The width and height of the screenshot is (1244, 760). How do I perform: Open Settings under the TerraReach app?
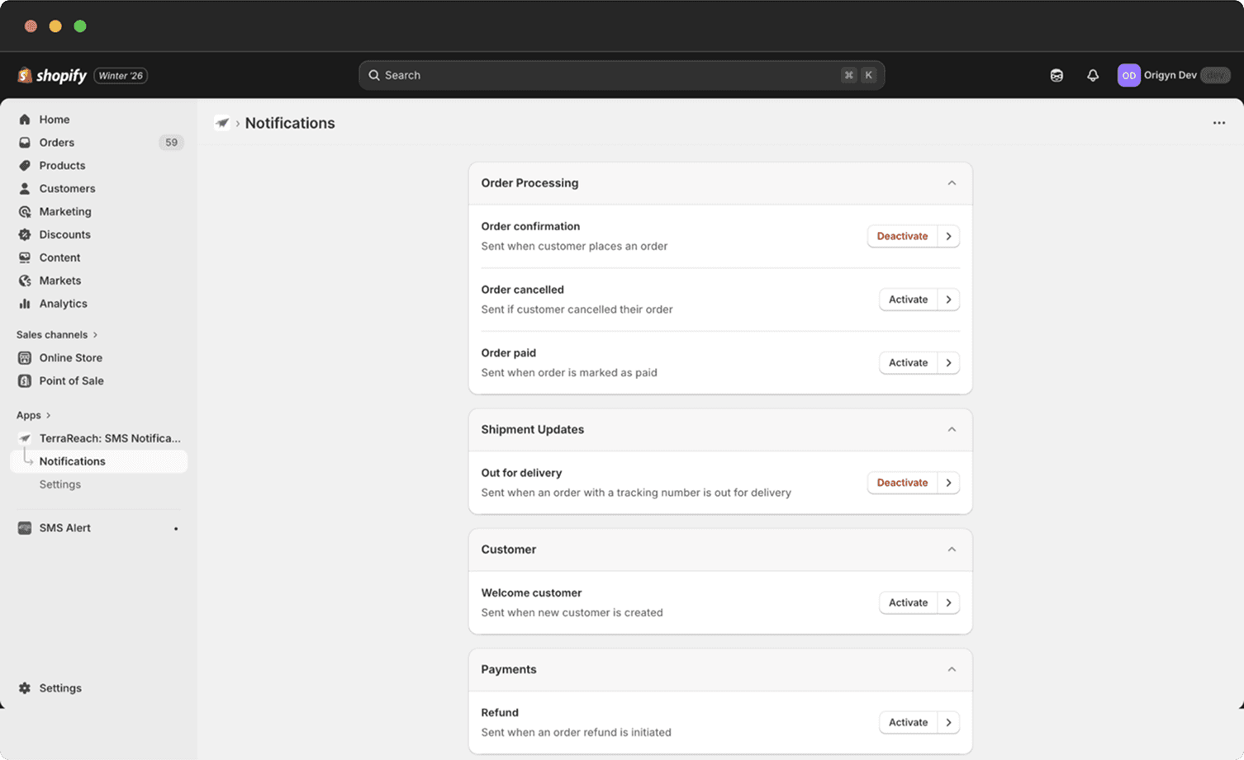click(x=59, y=484)
